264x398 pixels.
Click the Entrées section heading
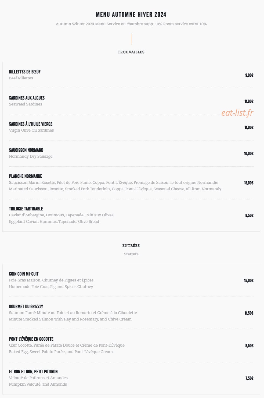pyautogui.click(x=131, y=245)
